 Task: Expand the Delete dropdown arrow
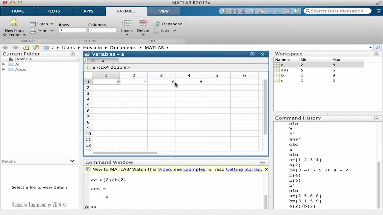(x=143, y=35)
